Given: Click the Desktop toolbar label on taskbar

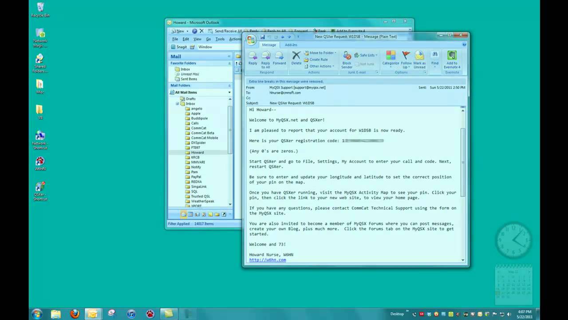Looking at the screenshot, I should 397,314.
